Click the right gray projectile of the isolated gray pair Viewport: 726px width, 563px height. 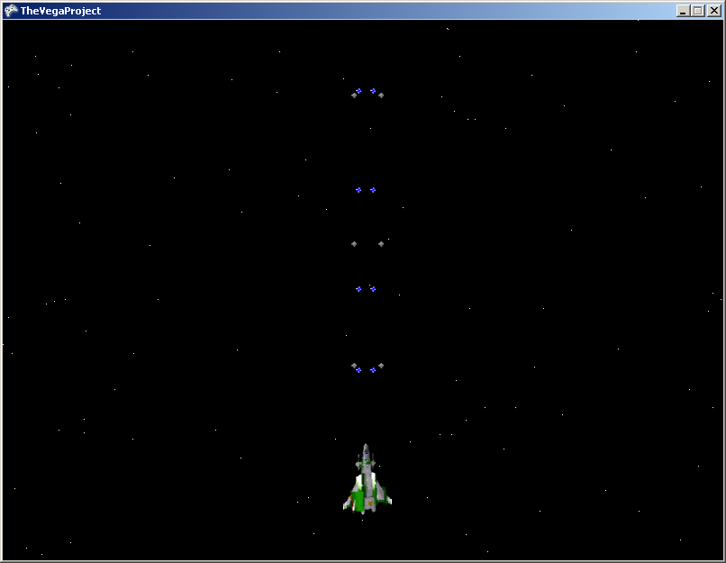click(x=381, y=244)
